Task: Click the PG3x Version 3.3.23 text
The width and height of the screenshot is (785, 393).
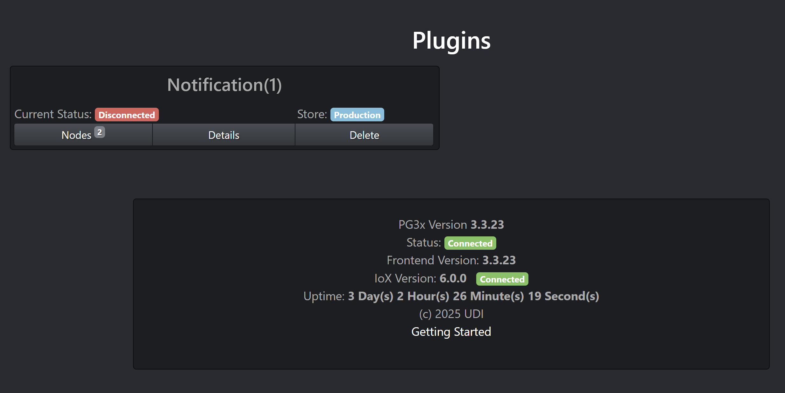Action: pyautogui.click(x=451, y=225)
